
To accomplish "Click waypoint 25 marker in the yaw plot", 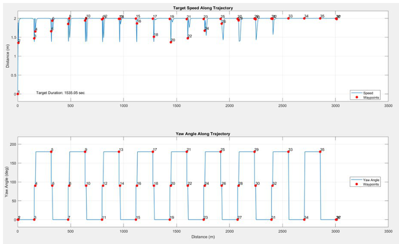I will (220, 152).
